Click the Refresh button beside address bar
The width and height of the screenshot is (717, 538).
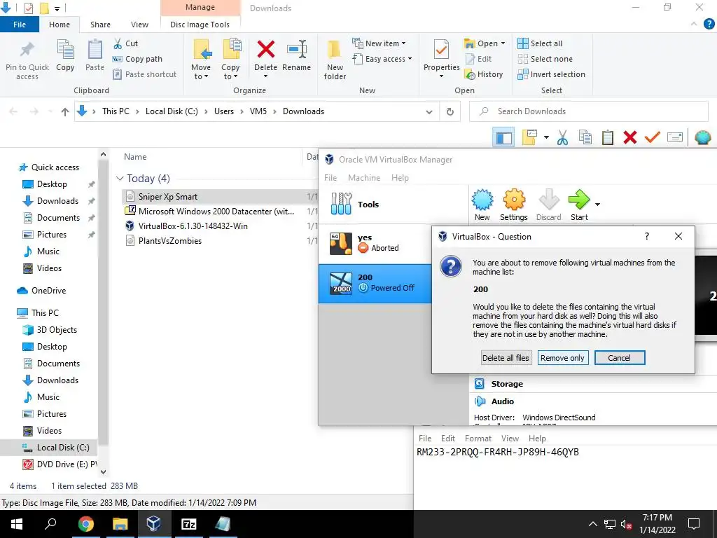tap(450, 111)
